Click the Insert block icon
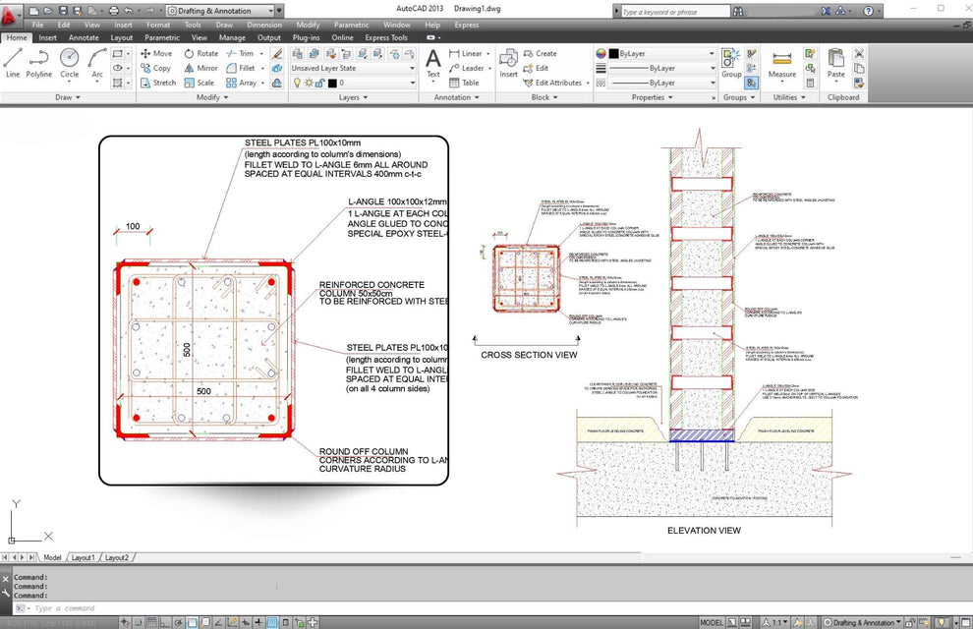The image size is (973, 629). coord(508,63)
